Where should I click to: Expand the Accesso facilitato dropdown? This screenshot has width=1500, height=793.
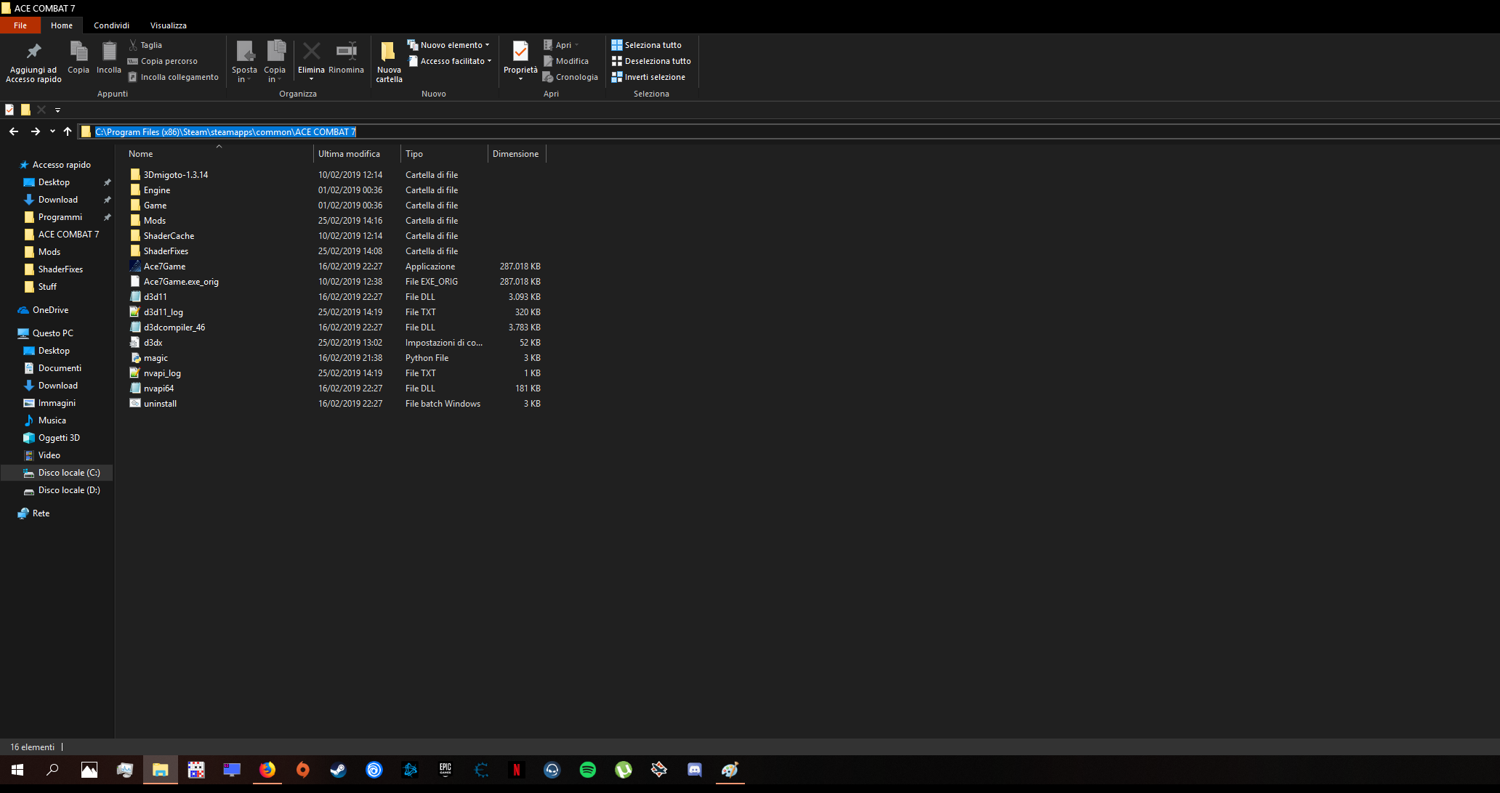[450, 61]
